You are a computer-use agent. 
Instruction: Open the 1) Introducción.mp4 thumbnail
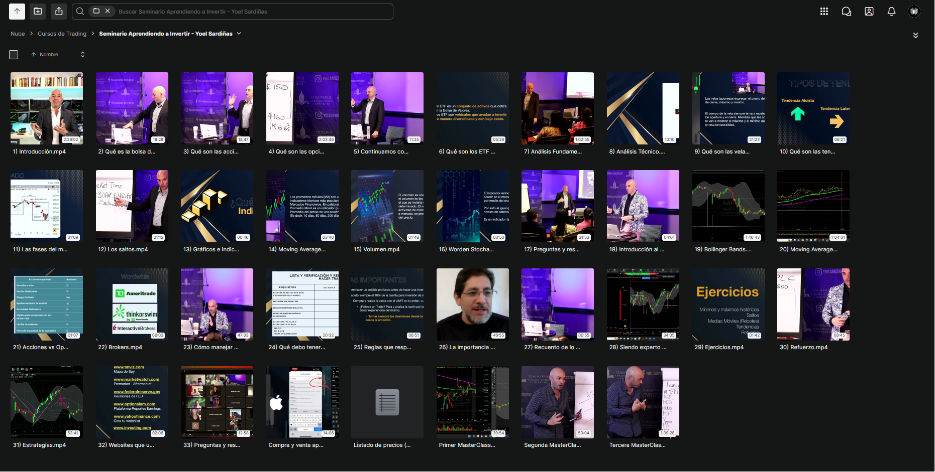[x=47, y=108]
